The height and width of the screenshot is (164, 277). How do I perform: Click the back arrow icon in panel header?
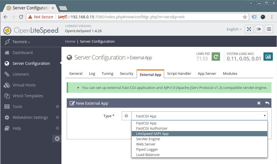point(267,103)
